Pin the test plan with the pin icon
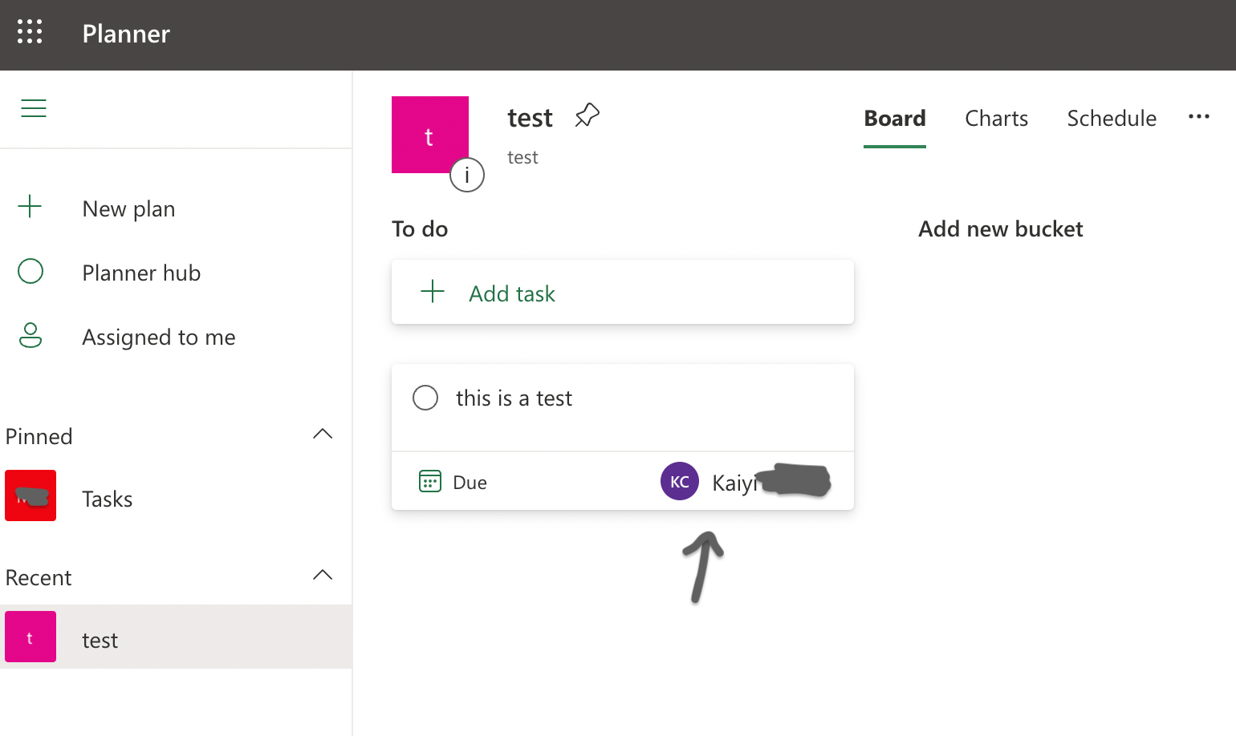Image resolution: width=1236 pixels, height=736 pixels. [x=588, y=115]
